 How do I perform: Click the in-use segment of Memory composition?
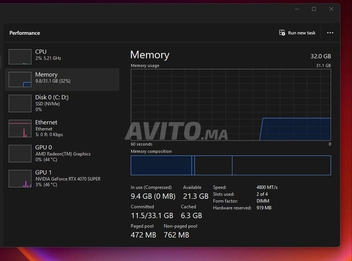coord(161,165)
